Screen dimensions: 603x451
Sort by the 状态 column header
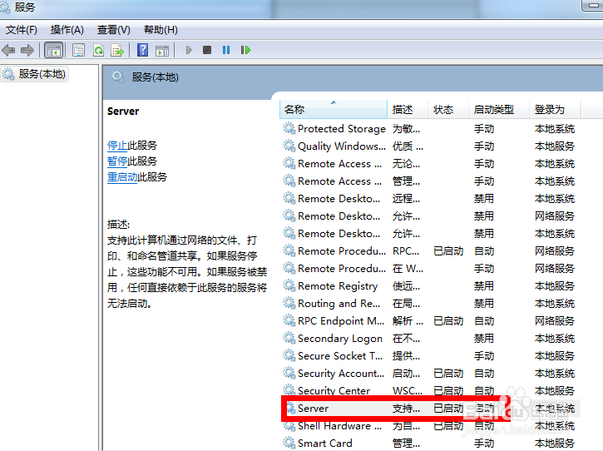[448, 109]
